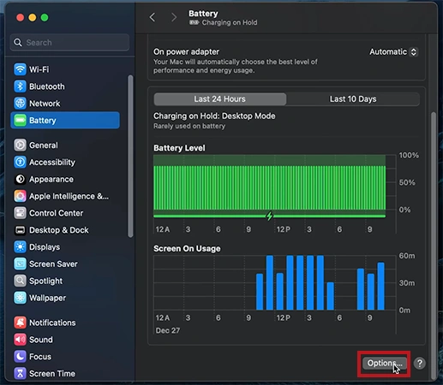Click the 'Battery Level' heading

[x=179, y=148]
